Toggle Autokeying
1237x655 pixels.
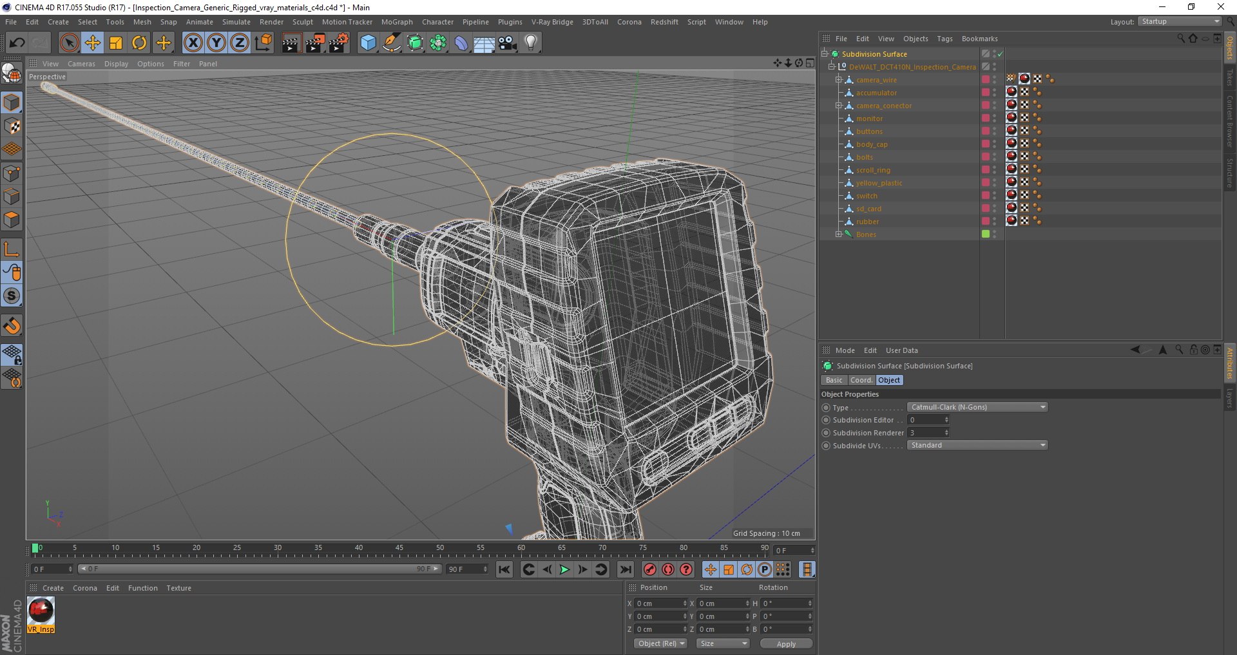[x=668, y=569]
